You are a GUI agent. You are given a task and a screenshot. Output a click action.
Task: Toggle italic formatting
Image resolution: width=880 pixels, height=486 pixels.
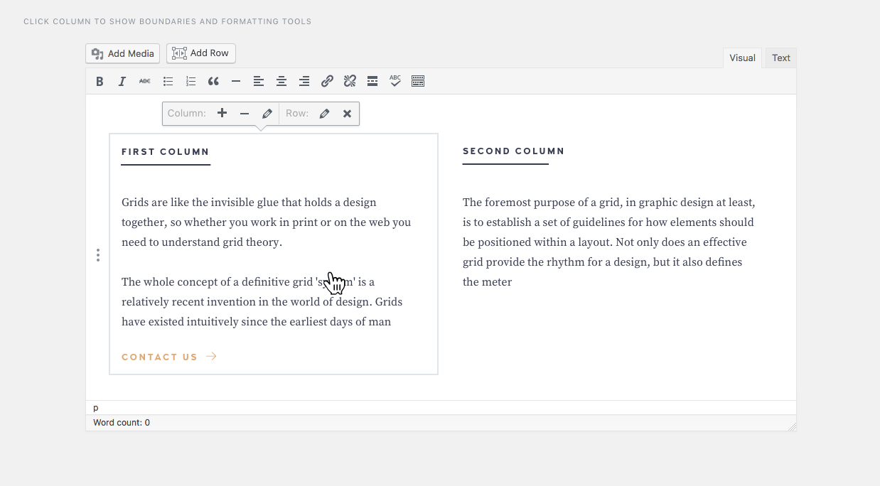point(122,82)
